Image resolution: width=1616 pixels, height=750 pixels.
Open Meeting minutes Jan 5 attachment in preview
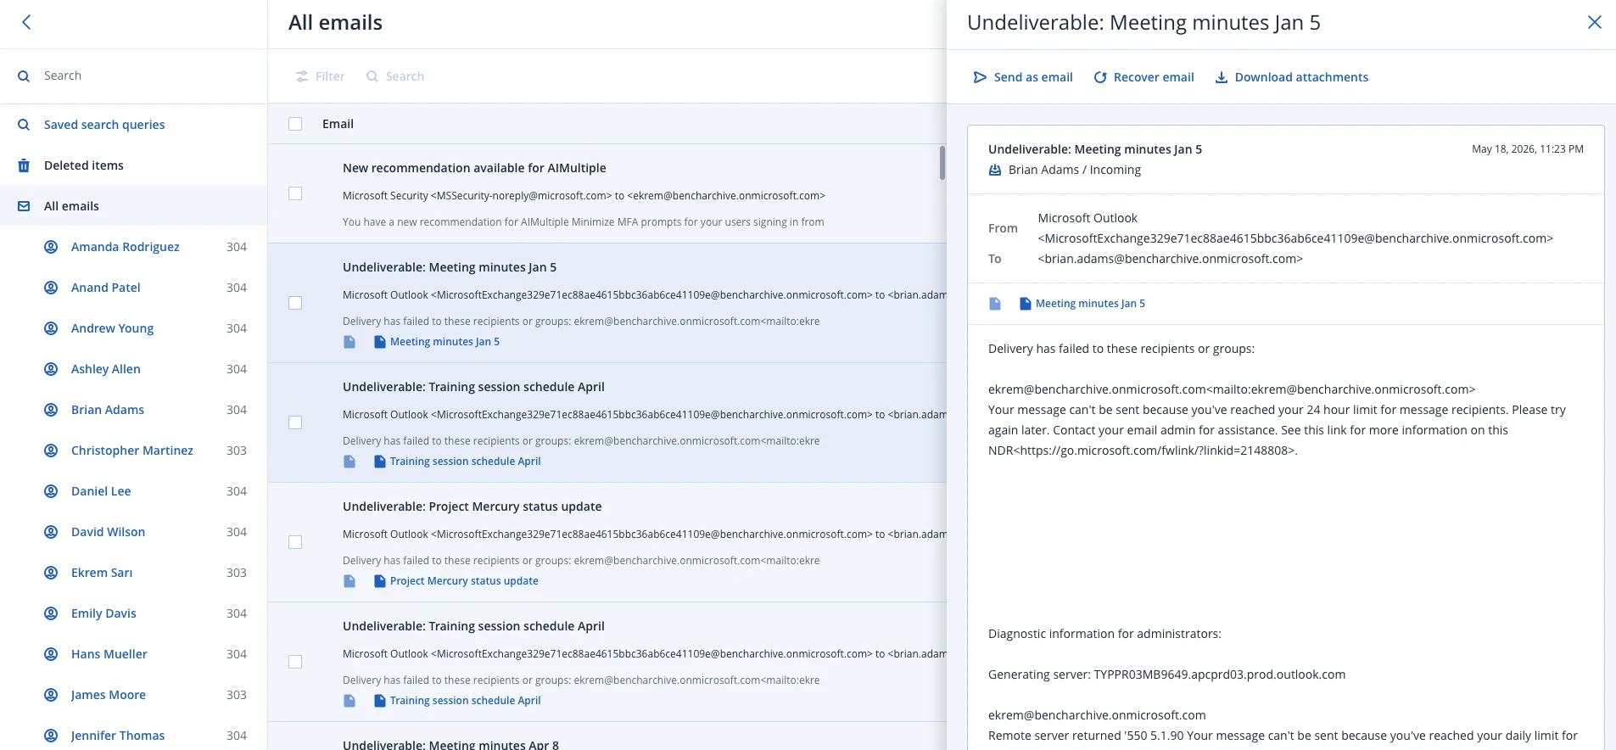coord(1090,304)
